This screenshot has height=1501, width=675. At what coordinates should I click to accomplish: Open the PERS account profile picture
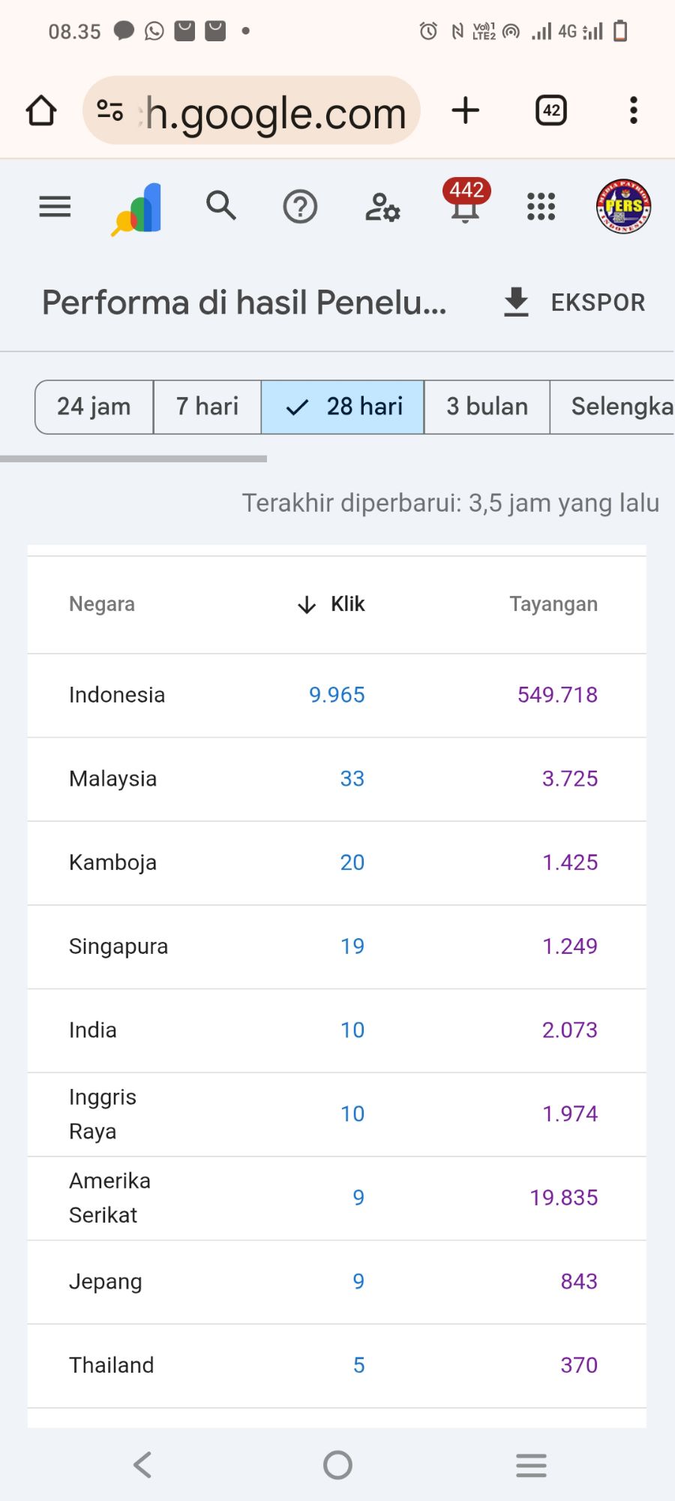tap(623, 206)
